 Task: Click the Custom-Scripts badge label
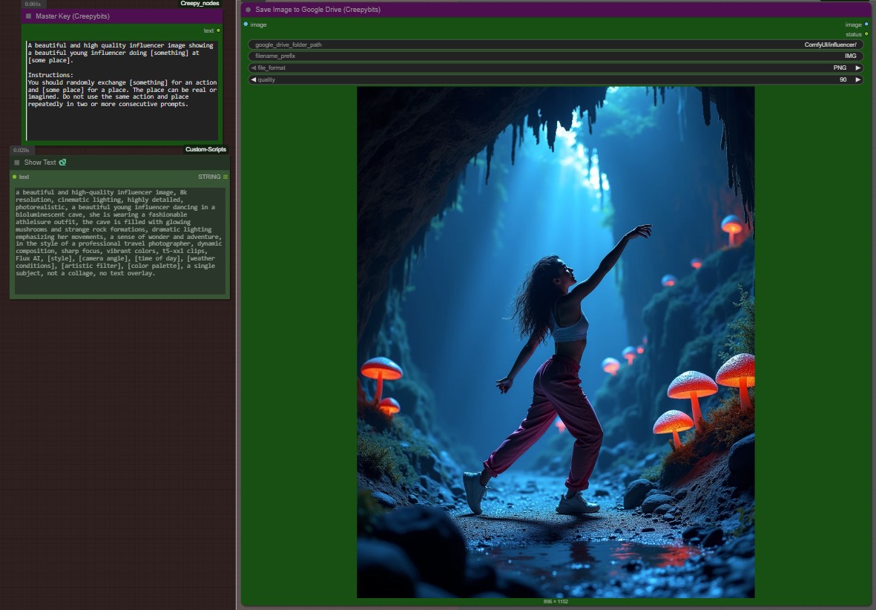tap(206, 150)
